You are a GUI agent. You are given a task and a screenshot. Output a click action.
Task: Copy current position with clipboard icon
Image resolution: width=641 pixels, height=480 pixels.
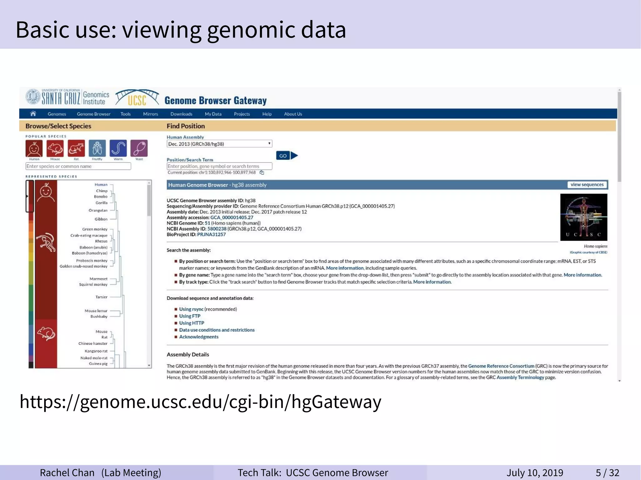tap(262, 172)
